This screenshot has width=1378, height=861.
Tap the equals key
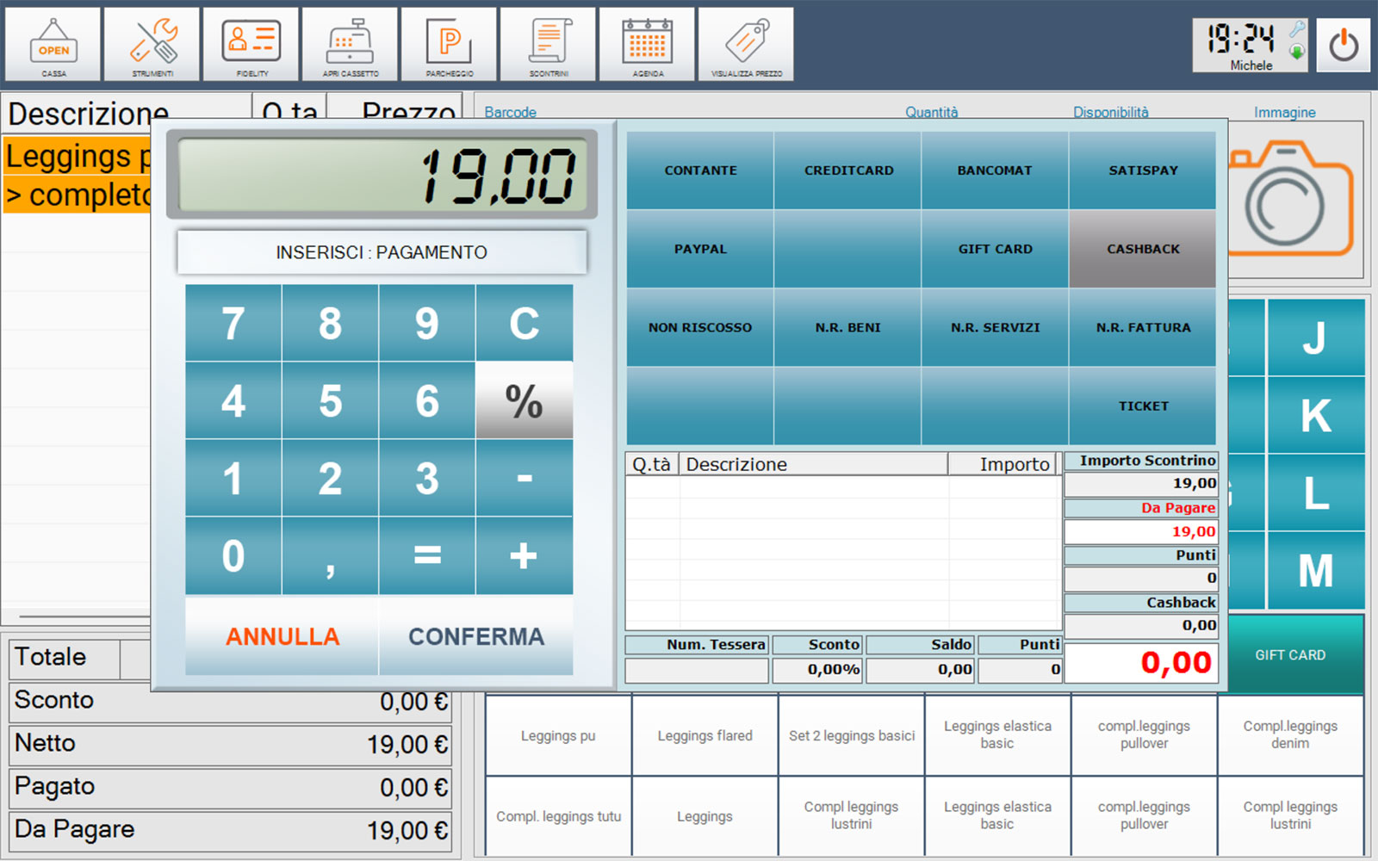pyautogui.click(x=427, y=555)
